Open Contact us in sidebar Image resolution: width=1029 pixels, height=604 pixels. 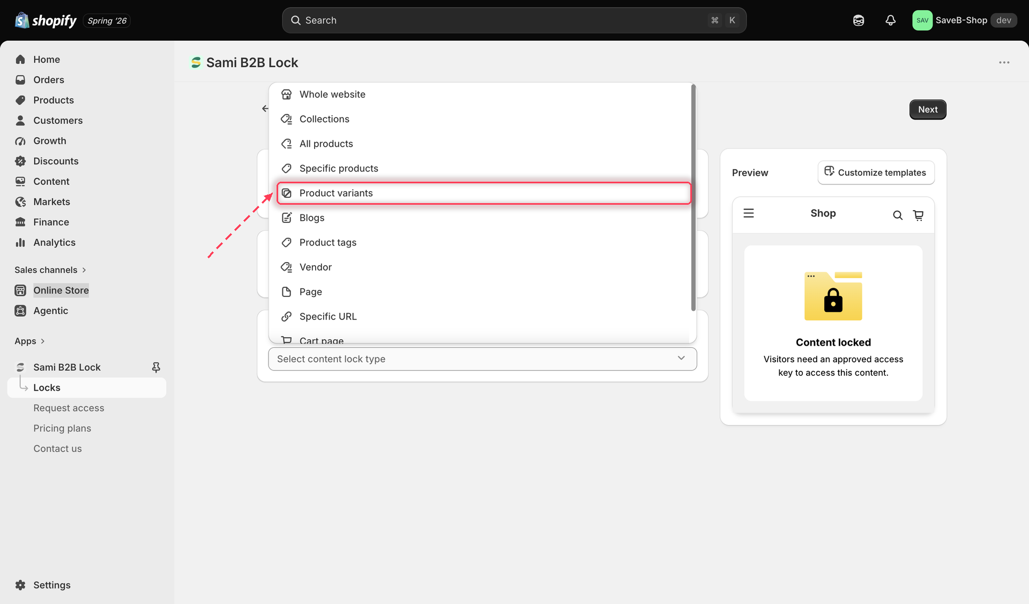coord(57,449)
